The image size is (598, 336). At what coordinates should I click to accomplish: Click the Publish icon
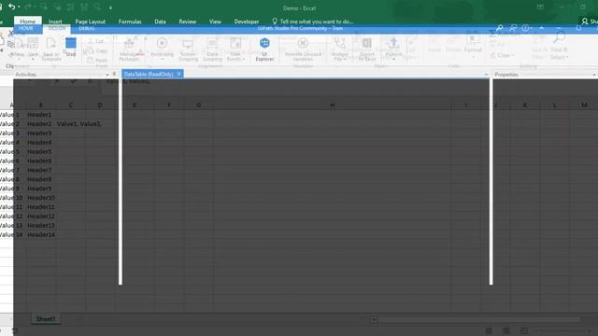click(393, 43)
